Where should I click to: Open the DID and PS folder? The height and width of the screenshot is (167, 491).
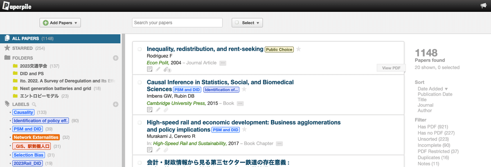click(32, 73)
